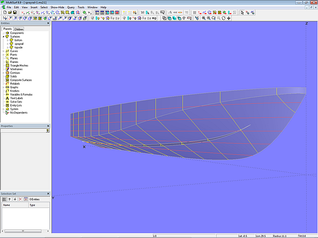This screenshot has height=238, width=318.
Task: Open the Query menu
Action: pyautogui.click(x=71, y=7)
